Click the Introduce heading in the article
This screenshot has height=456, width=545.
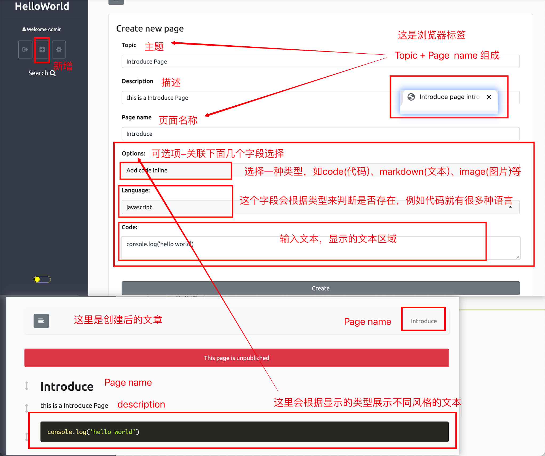click(67, 387)
